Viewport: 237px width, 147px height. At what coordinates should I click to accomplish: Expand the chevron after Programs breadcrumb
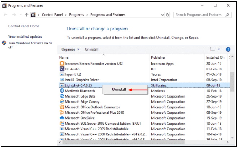87,15
